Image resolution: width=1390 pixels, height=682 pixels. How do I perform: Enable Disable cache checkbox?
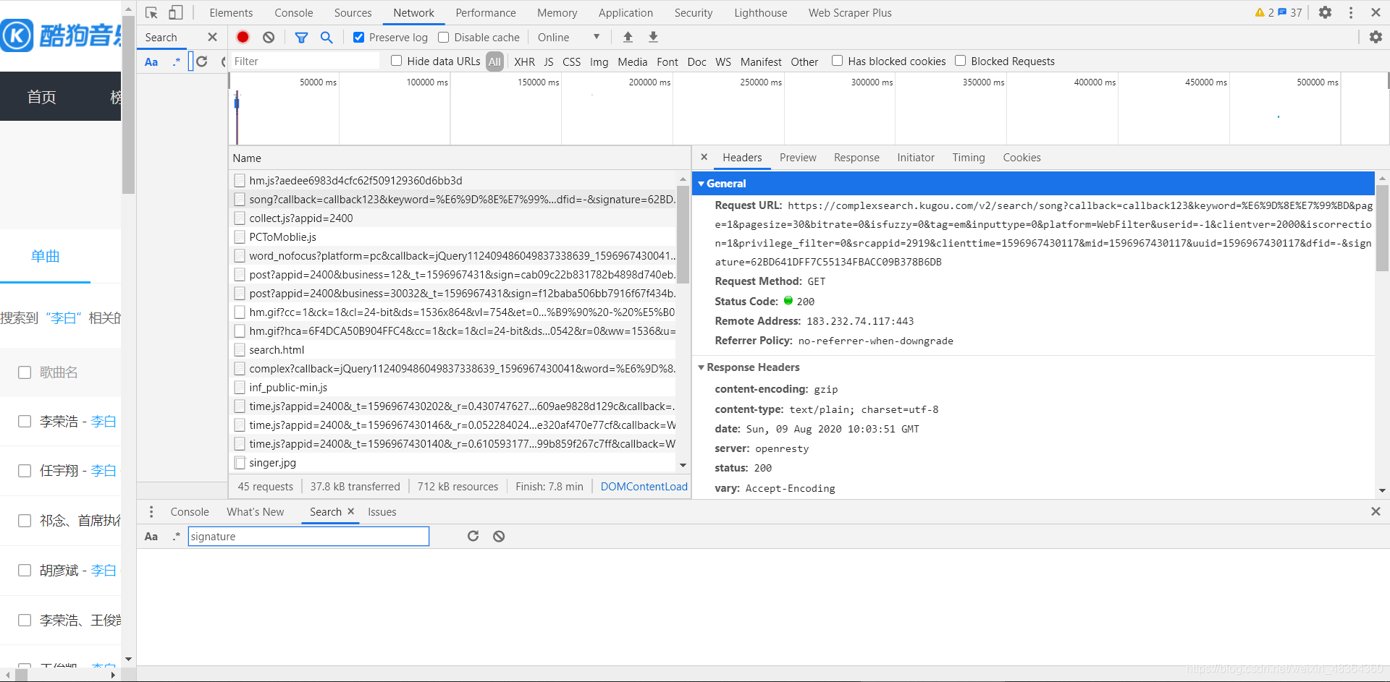pos(444,37)
